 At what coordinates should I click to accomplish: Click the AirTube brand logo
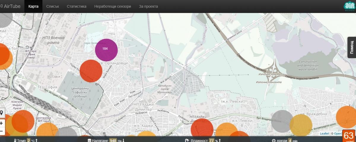click(10, 6)
